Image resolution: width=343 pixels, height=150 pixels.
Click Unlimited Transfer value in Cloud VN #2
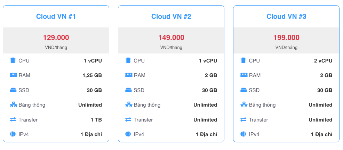[x=205, y=120]
